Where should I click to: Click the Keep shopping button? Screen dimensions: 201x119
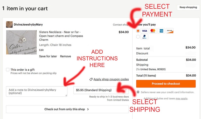[188, 7]
